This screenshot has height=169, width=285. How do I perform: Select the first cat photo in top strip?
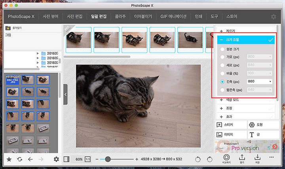(x=78, y=40)
